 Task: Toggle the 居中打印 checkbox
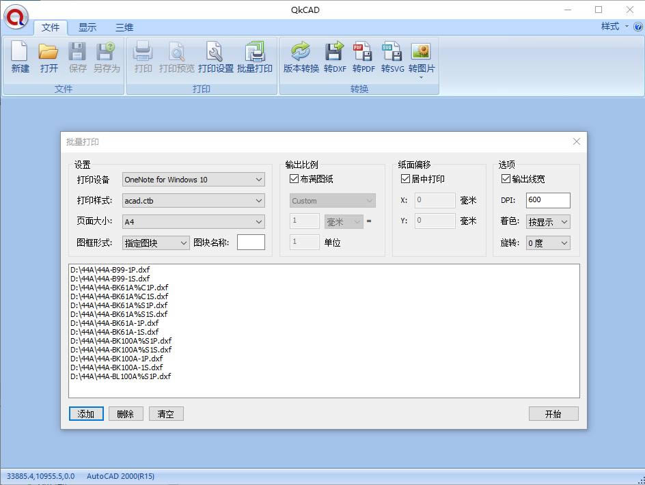pos(405,178)
